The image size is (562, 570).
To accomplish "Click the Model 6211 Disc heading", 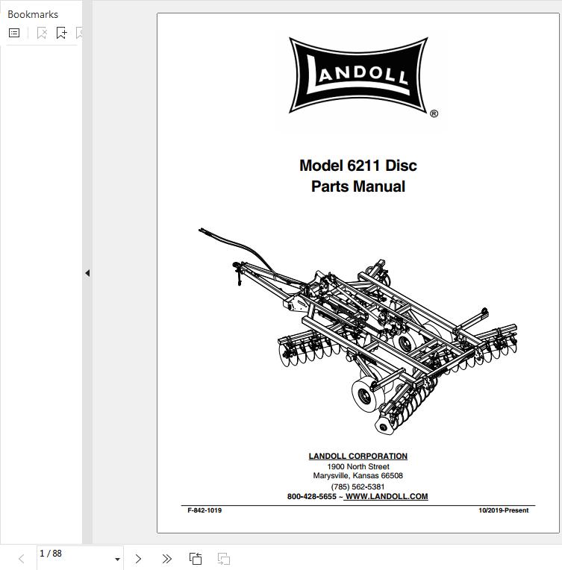I will point(358,166).
